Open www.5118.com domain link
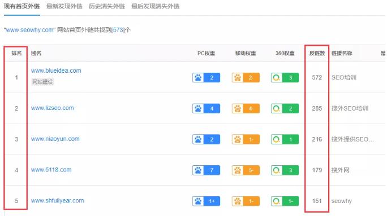This screenshot has width=387, height=216. click(x=51, y=170)
